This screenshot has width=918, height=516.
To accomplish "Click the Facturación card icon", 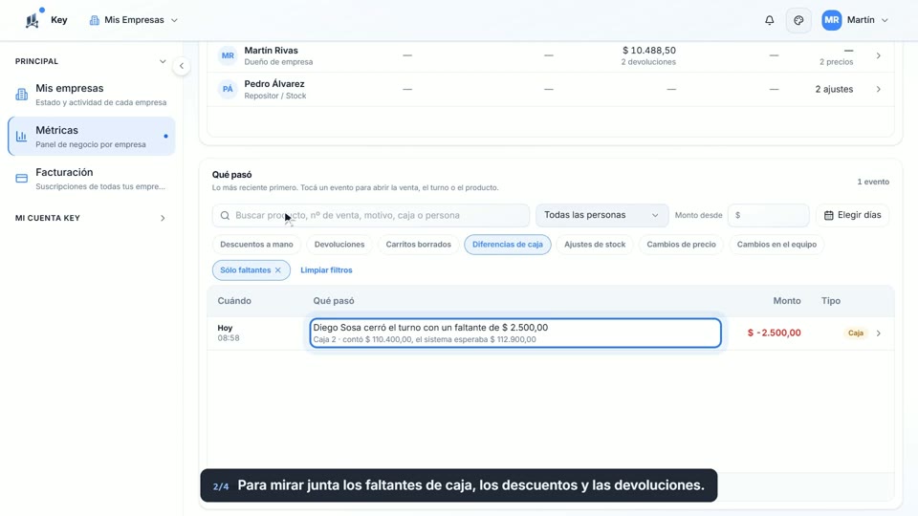I will coord(22,179).
